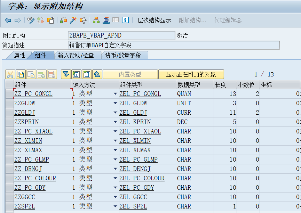Open typing method dropdown for ZZ_PC_GONGL

point(115,94)
